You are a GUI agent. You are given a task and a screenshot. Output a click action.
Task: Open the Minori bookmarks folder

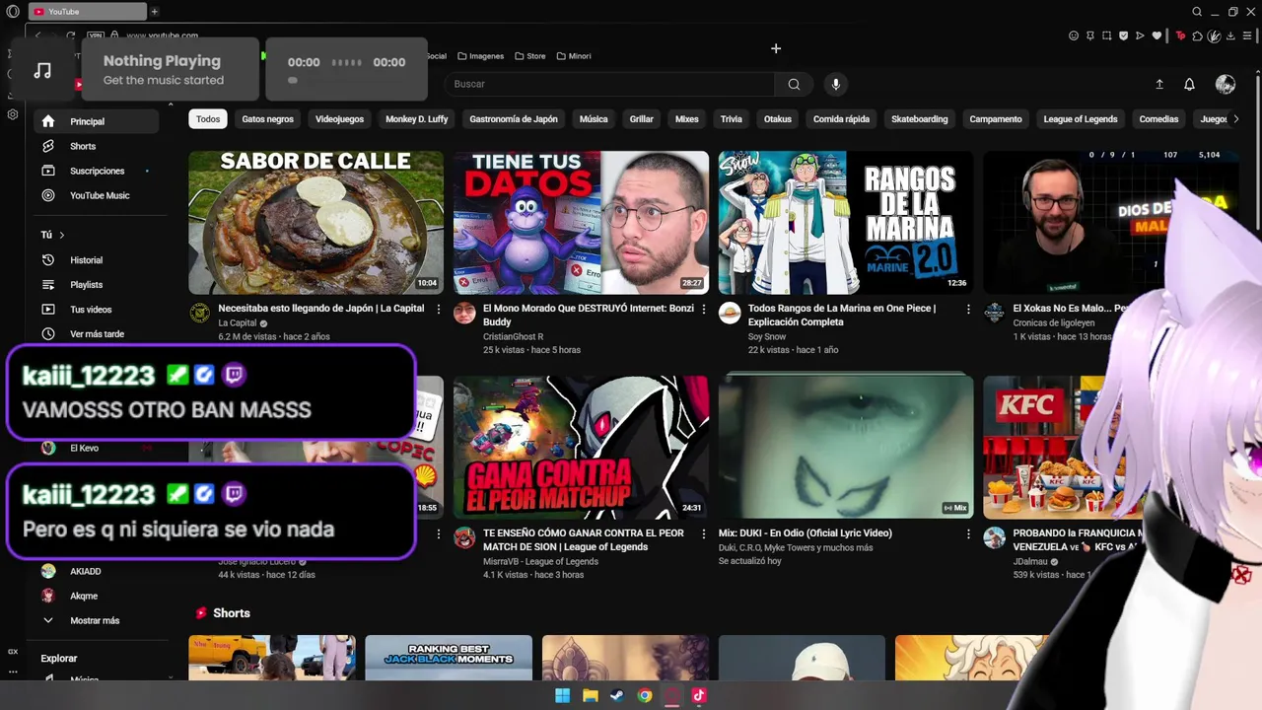click(x=574, y=56)
